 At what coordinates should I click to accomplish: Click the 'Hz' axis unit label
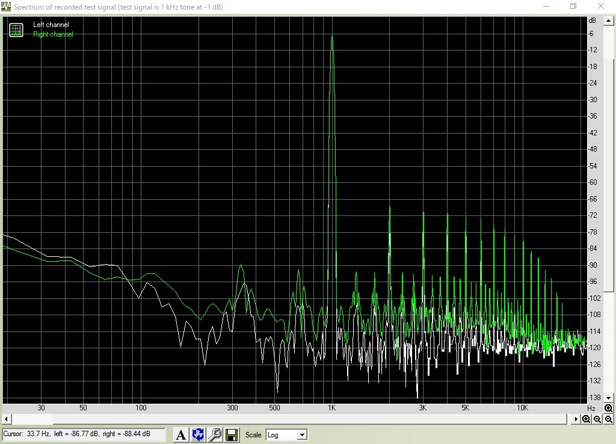(x=591, y=409)
